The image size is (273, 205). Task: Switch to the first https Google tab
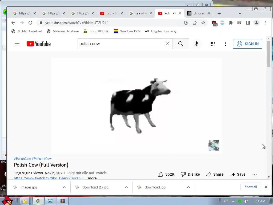24,13
